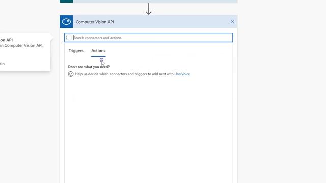Switch to the Triggers tab

[76, 51]
